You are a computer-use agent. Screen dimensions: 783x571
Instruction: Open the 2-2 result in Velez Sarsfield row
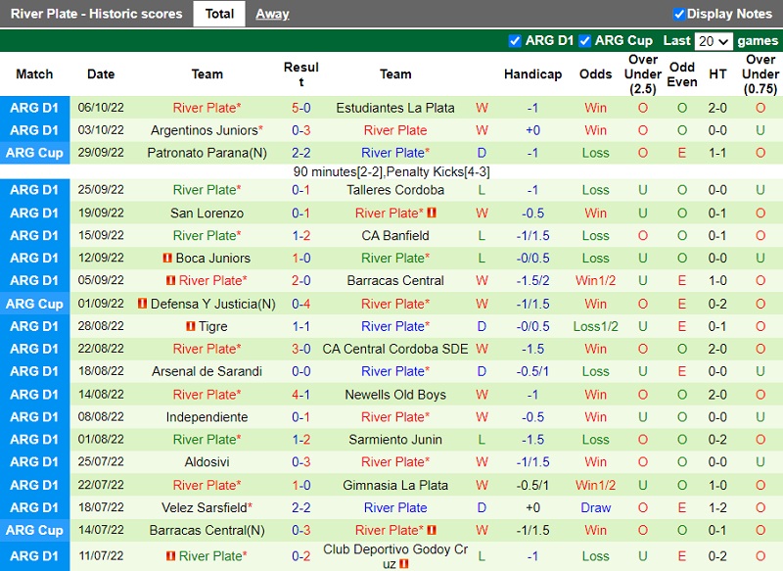tap(301, 507)
